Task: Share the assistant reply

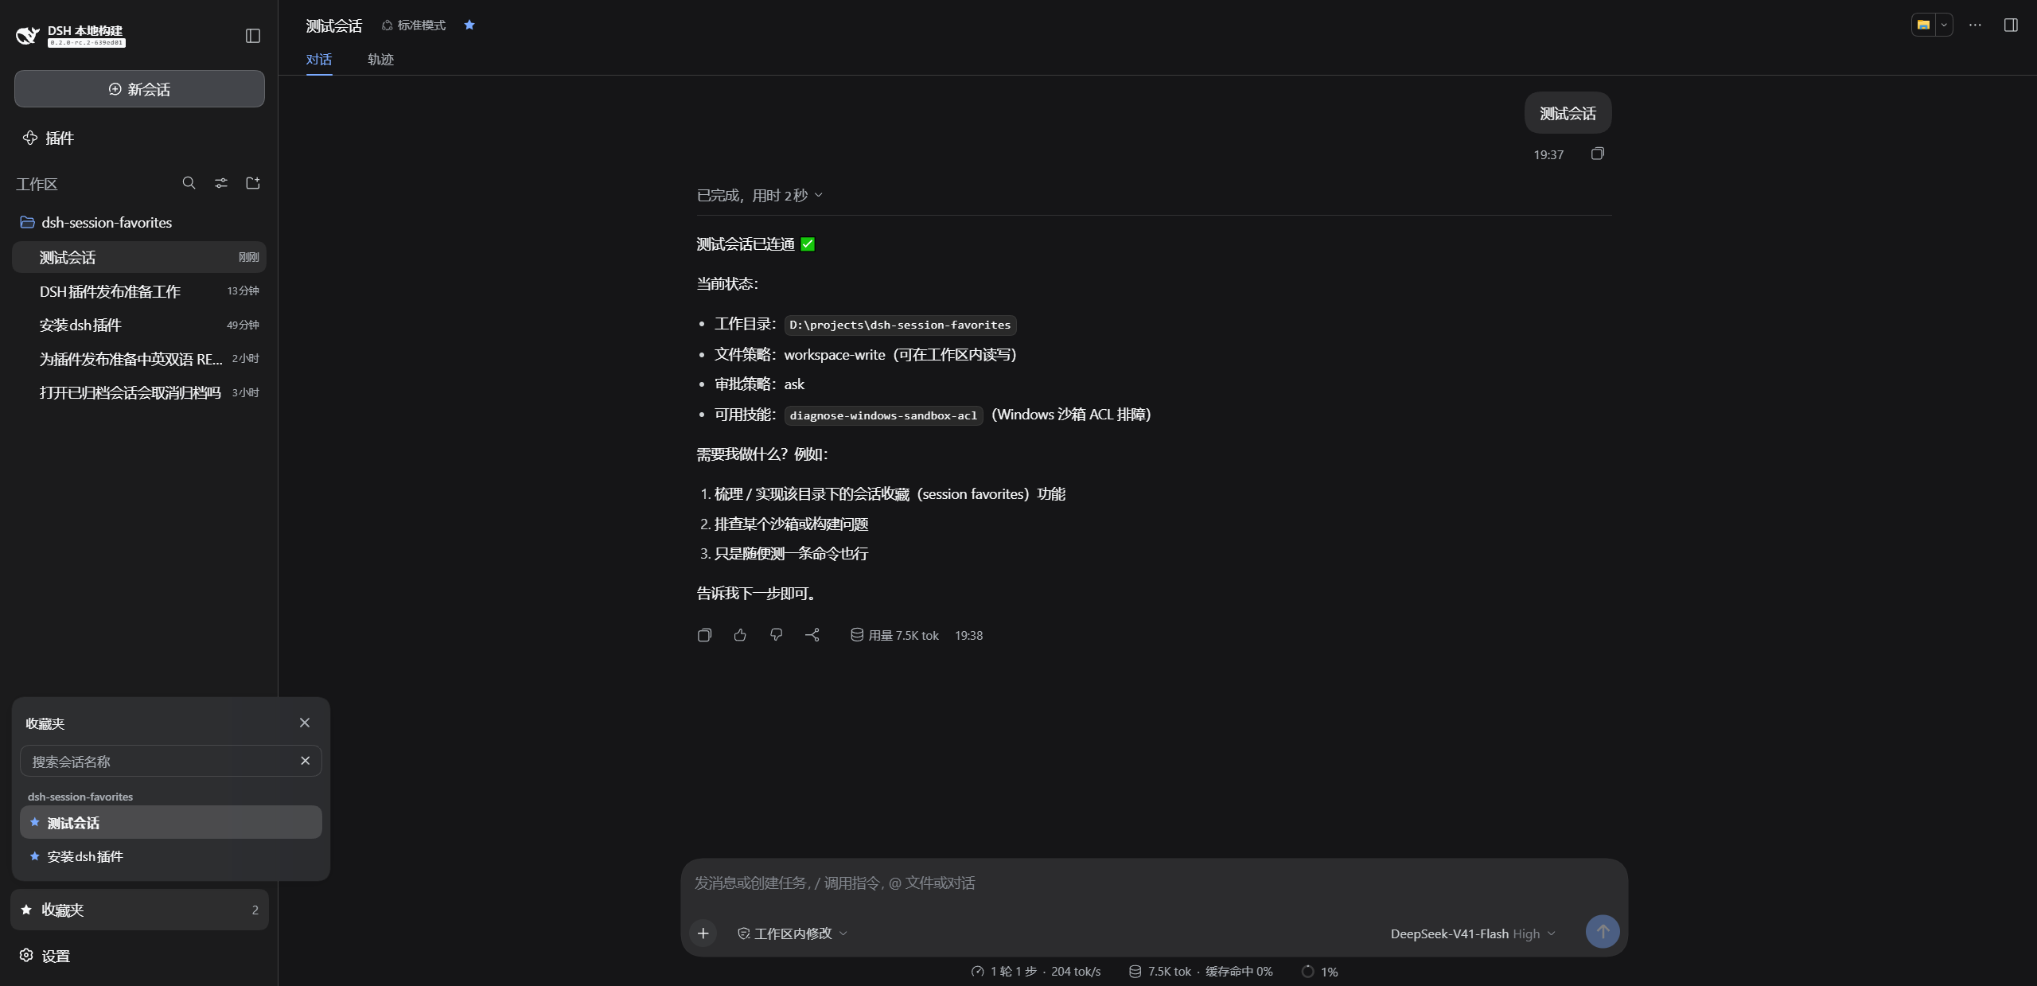Action: 812,635
